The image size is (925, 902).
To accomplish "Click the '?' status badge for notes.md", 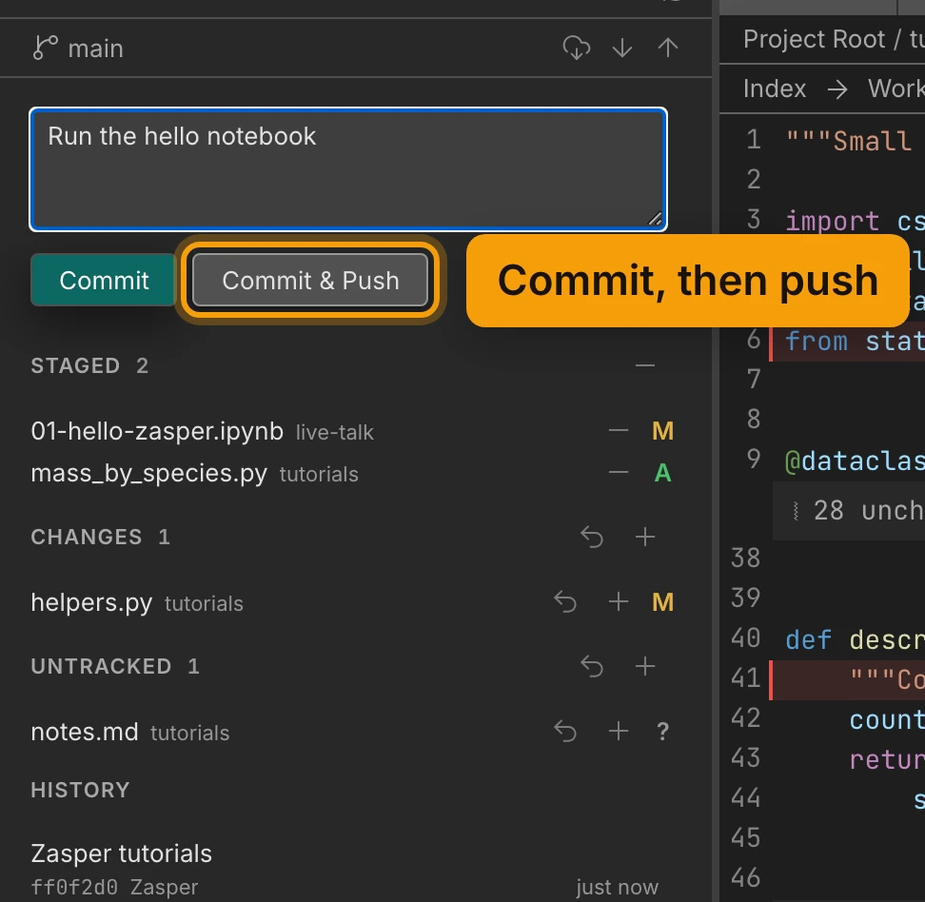I will 662,732.
